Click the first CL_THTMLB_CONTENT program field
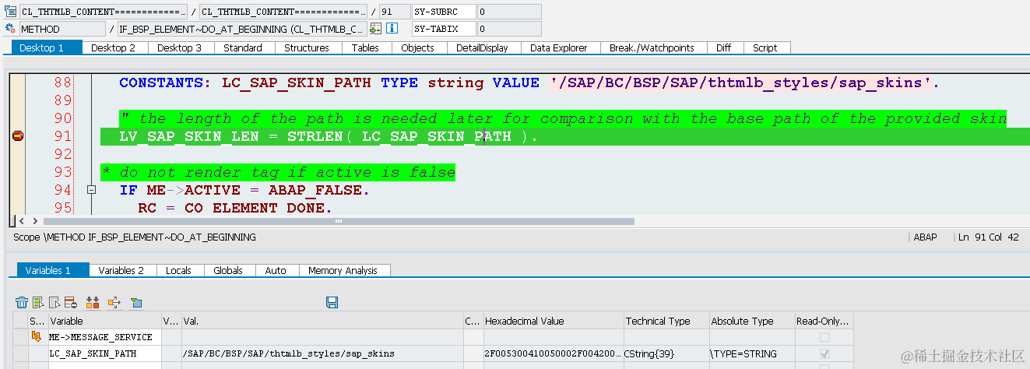 tap(103, 12)
